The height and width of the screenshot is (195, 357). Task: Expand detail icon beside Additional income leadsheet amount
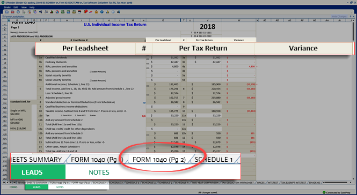[x=148, y=86]
